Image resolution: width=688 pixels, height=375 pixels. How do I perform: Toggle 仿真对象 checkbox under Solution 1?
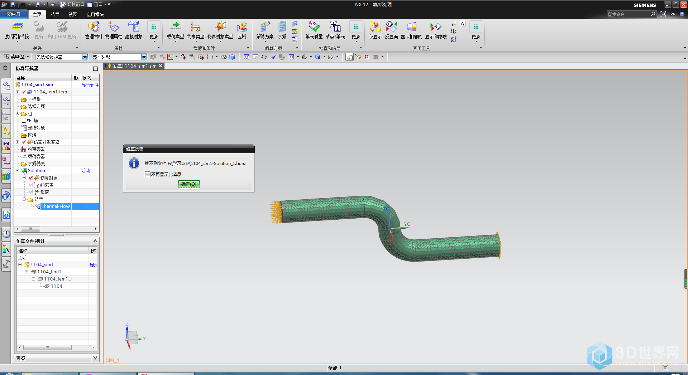[31, 178]
